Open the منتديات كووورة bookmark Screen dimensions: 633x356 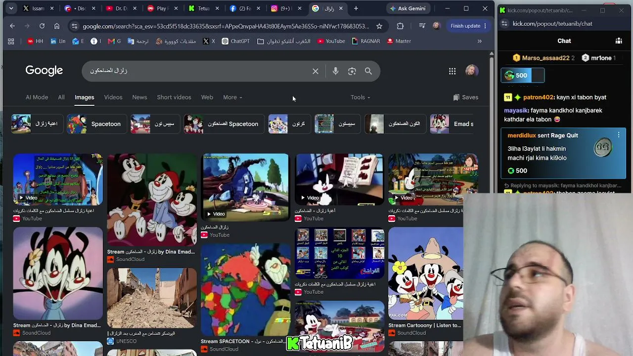click(176, 41)
